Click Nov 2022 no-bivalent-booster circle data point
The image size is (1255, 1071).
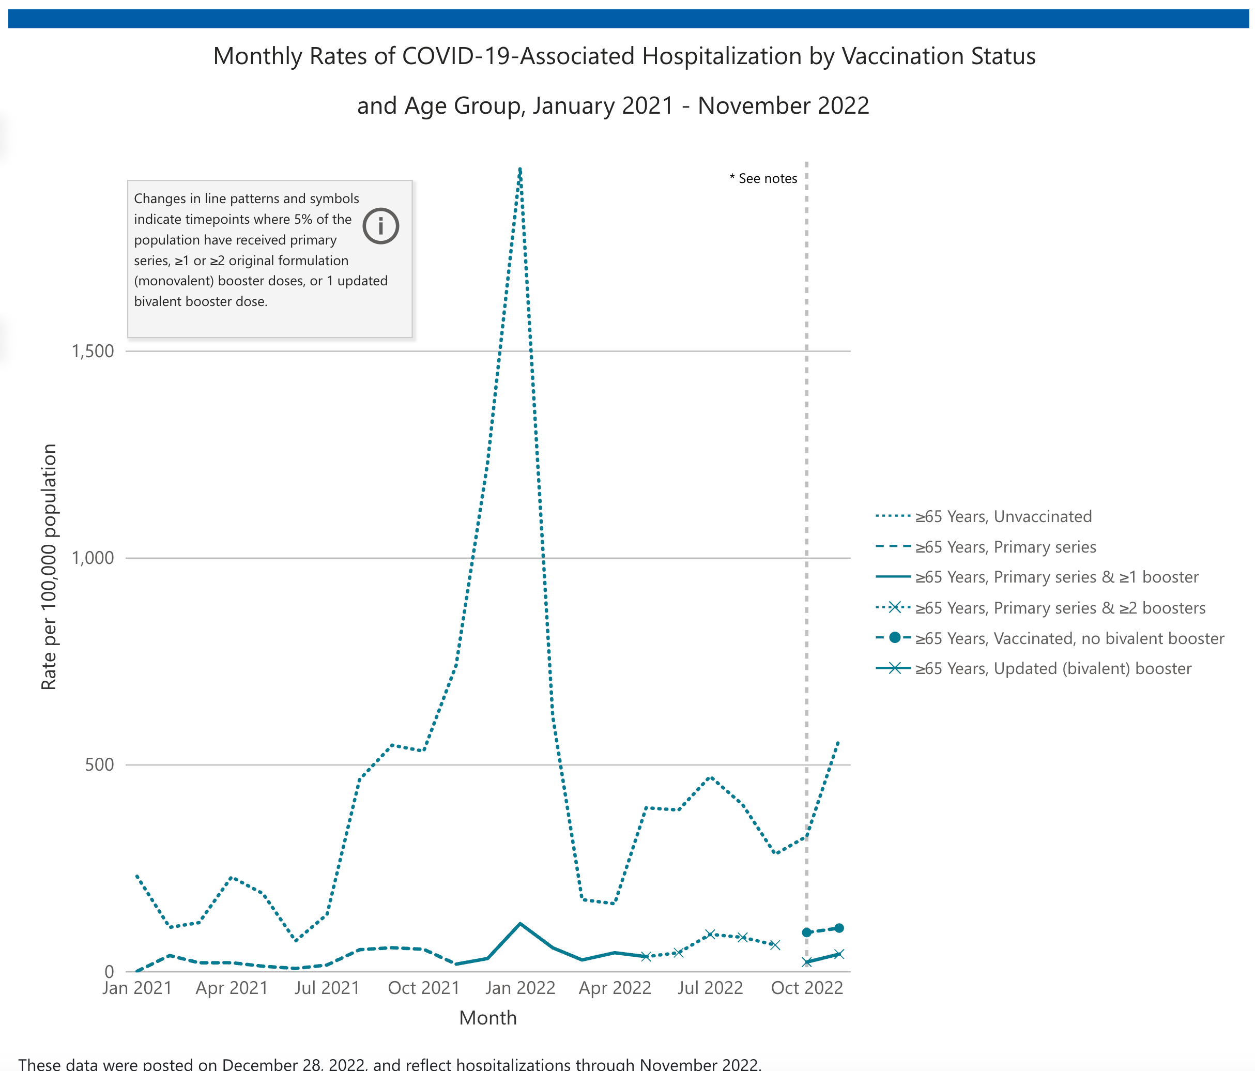click(839, 928)
